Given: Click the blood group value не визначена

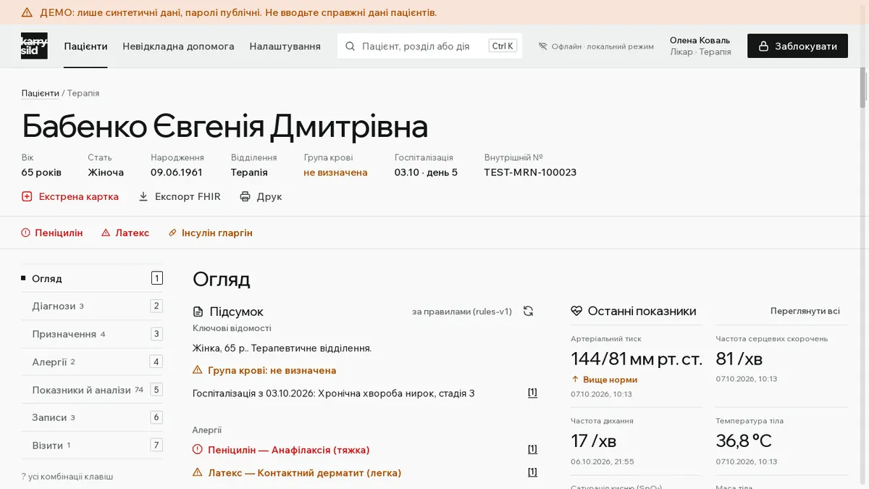Looking at the screenshot, I should (x=335, y=172).
